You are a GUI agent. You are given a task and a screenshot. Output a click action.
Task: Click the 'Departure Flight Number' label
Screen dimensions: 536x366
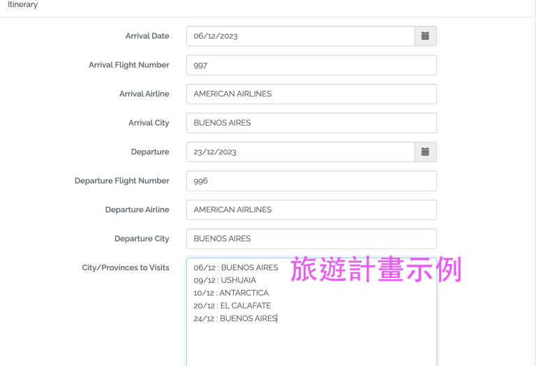122,181
